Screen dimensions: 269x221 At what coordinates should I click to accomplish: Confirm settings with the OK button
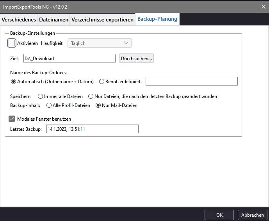pyautogui.click(x=219, y=215)
